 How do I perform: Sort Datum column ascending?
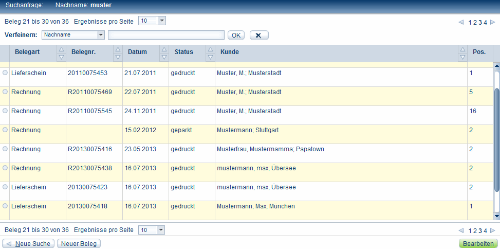(x=164, y=49)
